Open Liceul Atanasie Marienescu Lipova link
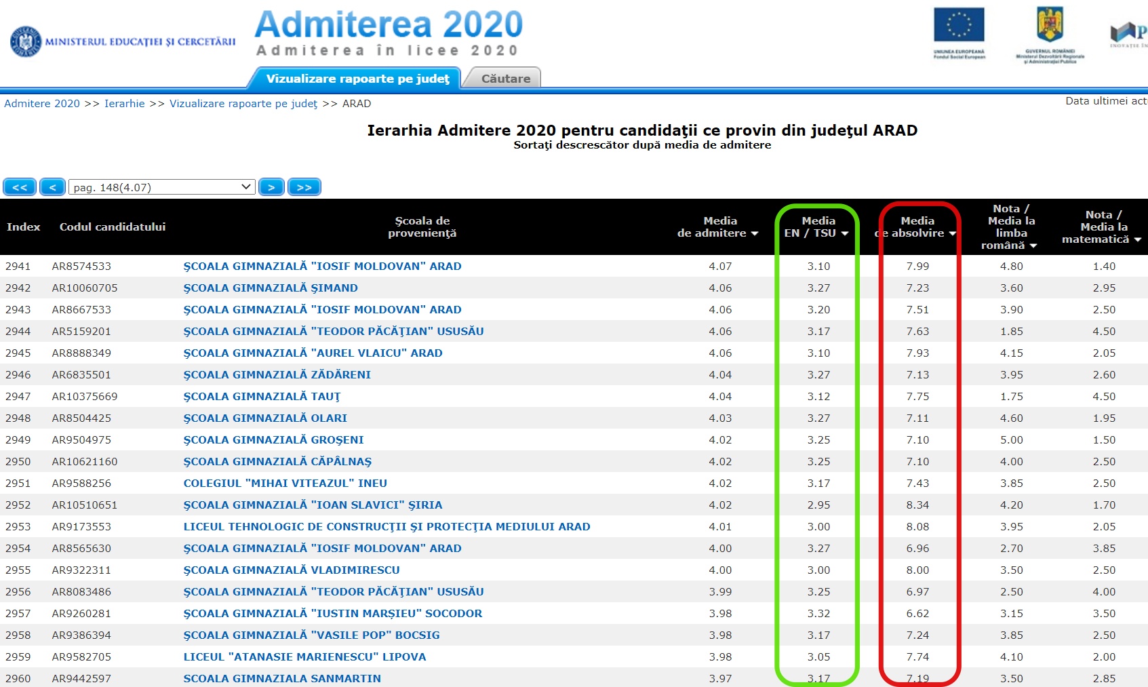The image size is (1148, 687). (304, 656)
